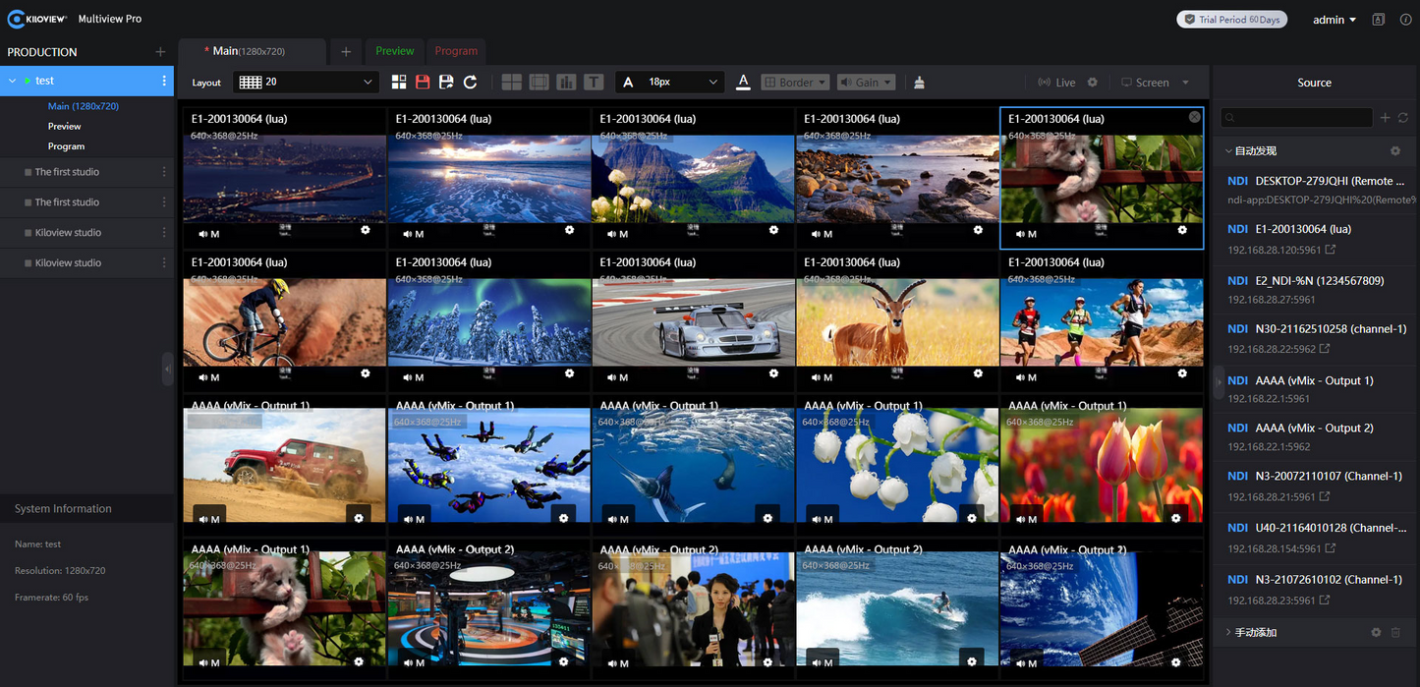Screen dimensions: 1420x687
Task: Select the Preview tab
Action: [394, 51]
